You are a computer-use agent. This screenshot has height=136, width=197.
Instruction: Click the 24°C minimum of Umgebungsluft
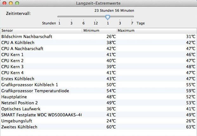click(x=111, y=121)
